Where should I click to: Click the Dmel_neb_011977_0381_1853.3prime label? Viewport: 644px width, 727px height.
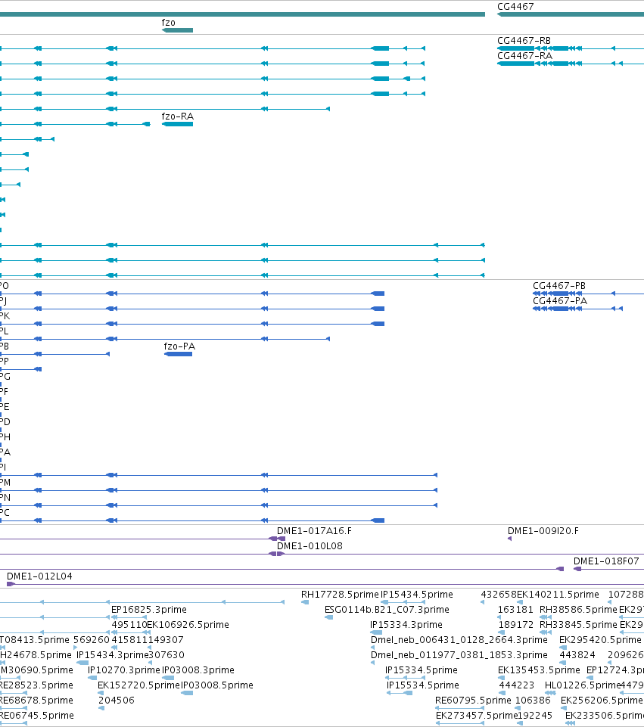(459, 655)
